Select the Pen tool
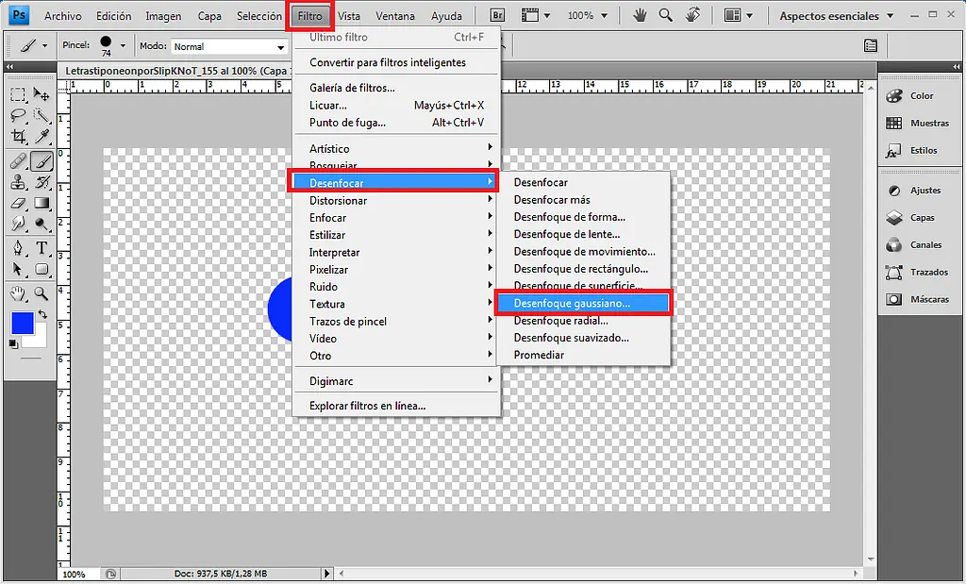 [x=18, y=248]
